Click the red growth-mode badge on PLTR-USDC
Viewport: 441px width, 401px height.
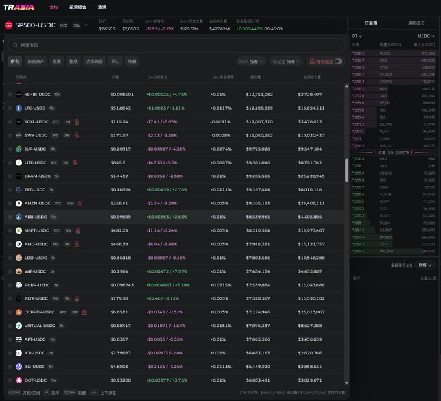tap(77, 298)
